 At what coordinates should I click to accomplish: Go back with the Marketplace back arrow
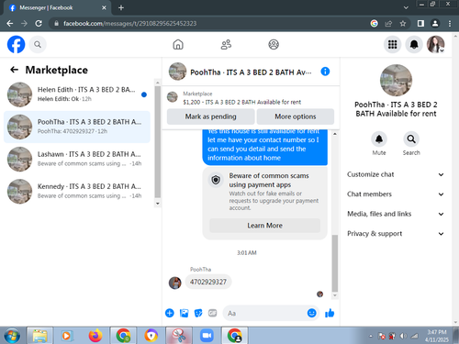(14, 70)
